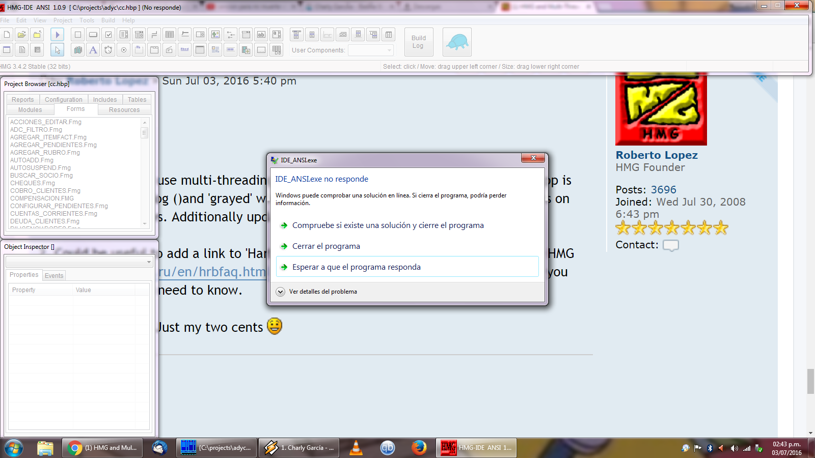The width and height of the screenshot is (815, 458).
Task: Switch to the Tables tab
Action: (x=137, y=100)
